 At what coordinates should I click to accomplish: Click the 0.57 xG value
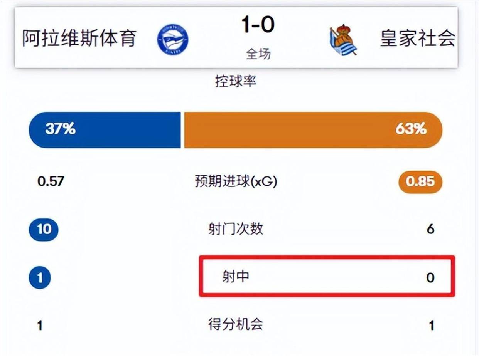(x=51, y=181)
